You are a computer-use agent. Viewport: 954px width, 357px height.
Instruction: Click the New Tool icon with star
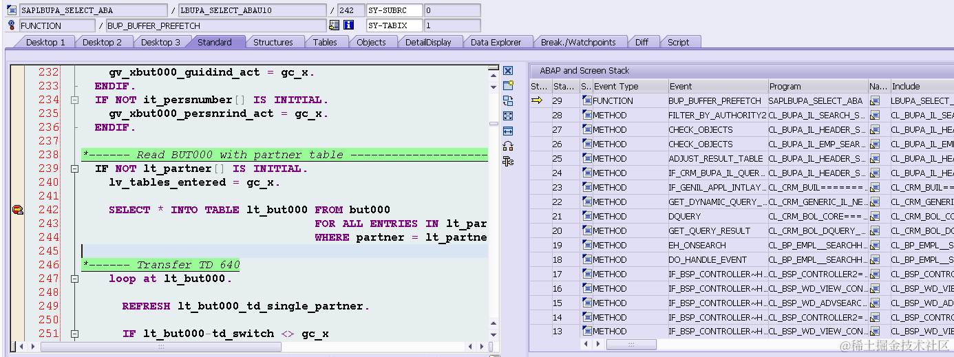(508, 85)
